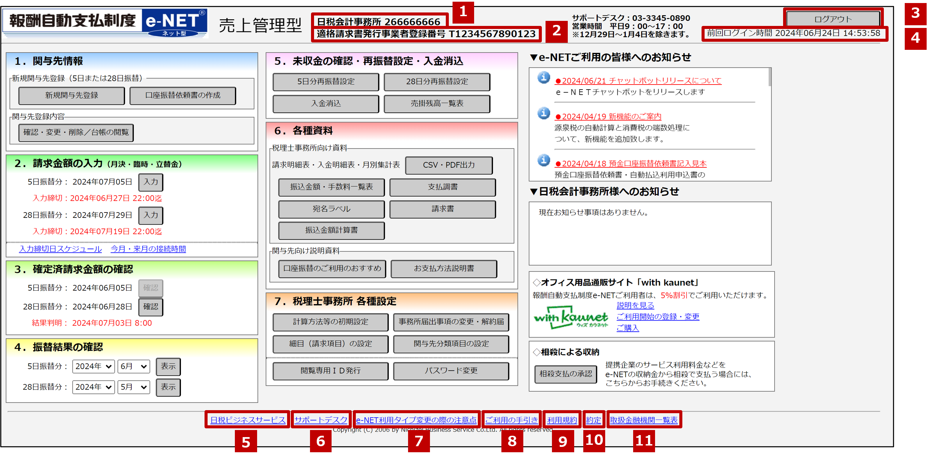Open the 取扱金融機関一覧表 footer link

[x=643, y=420]
